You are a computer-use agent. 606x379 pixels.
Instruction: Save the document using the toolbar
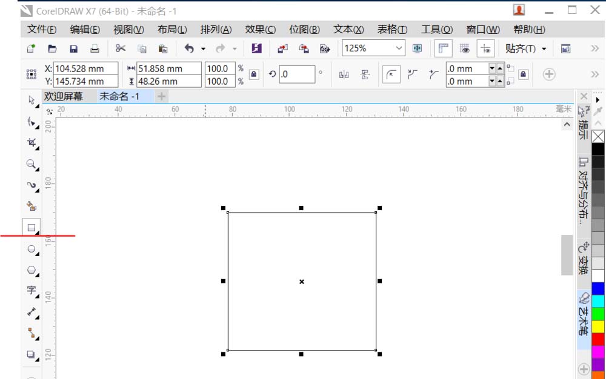(73, 48)
